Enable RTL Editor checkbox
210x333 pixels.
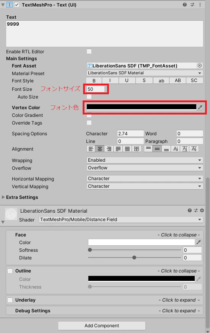pyautogui.click(x=89, y=51)
